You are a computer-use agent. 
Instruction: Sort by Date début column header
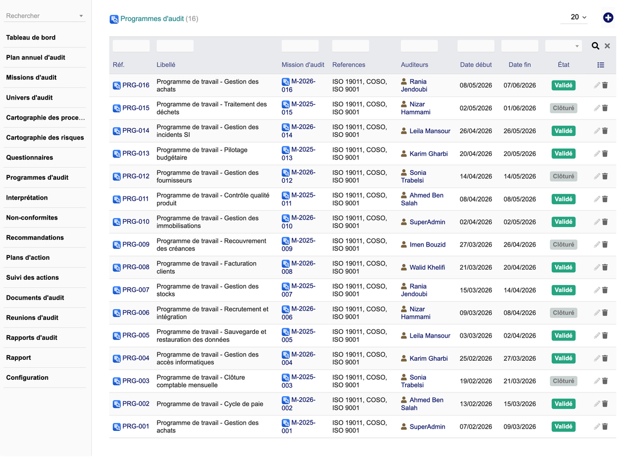476,65
